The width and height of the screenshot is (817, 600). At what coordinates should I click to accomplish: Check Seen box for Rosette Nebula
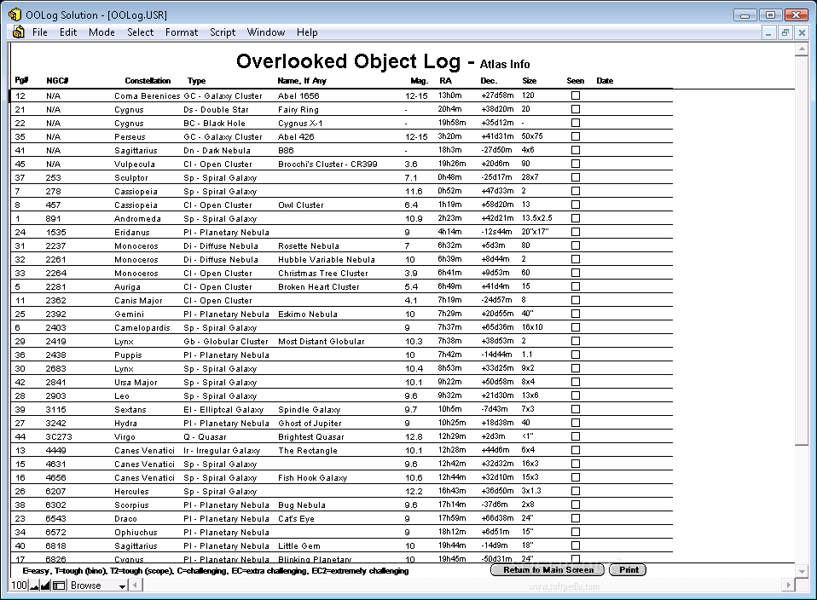point(576,245)
